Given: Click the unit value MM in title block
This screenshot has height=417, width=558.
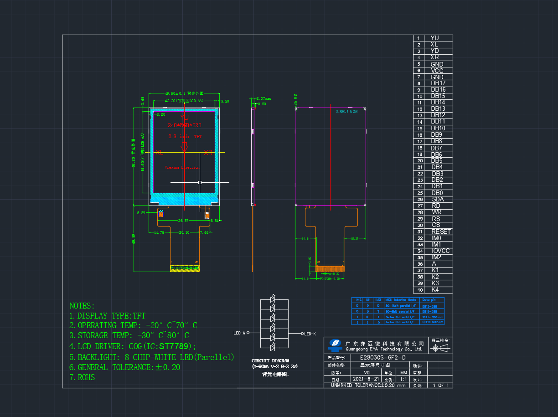Looking at the screenshot, I should pyautogui.click(x=403, y=372).
